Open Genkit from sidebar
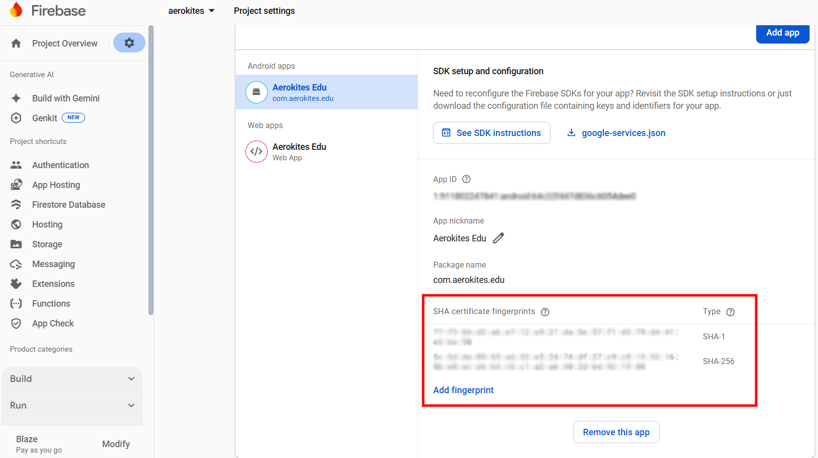Screen dimensions: 818x458 tap(45, 118)
